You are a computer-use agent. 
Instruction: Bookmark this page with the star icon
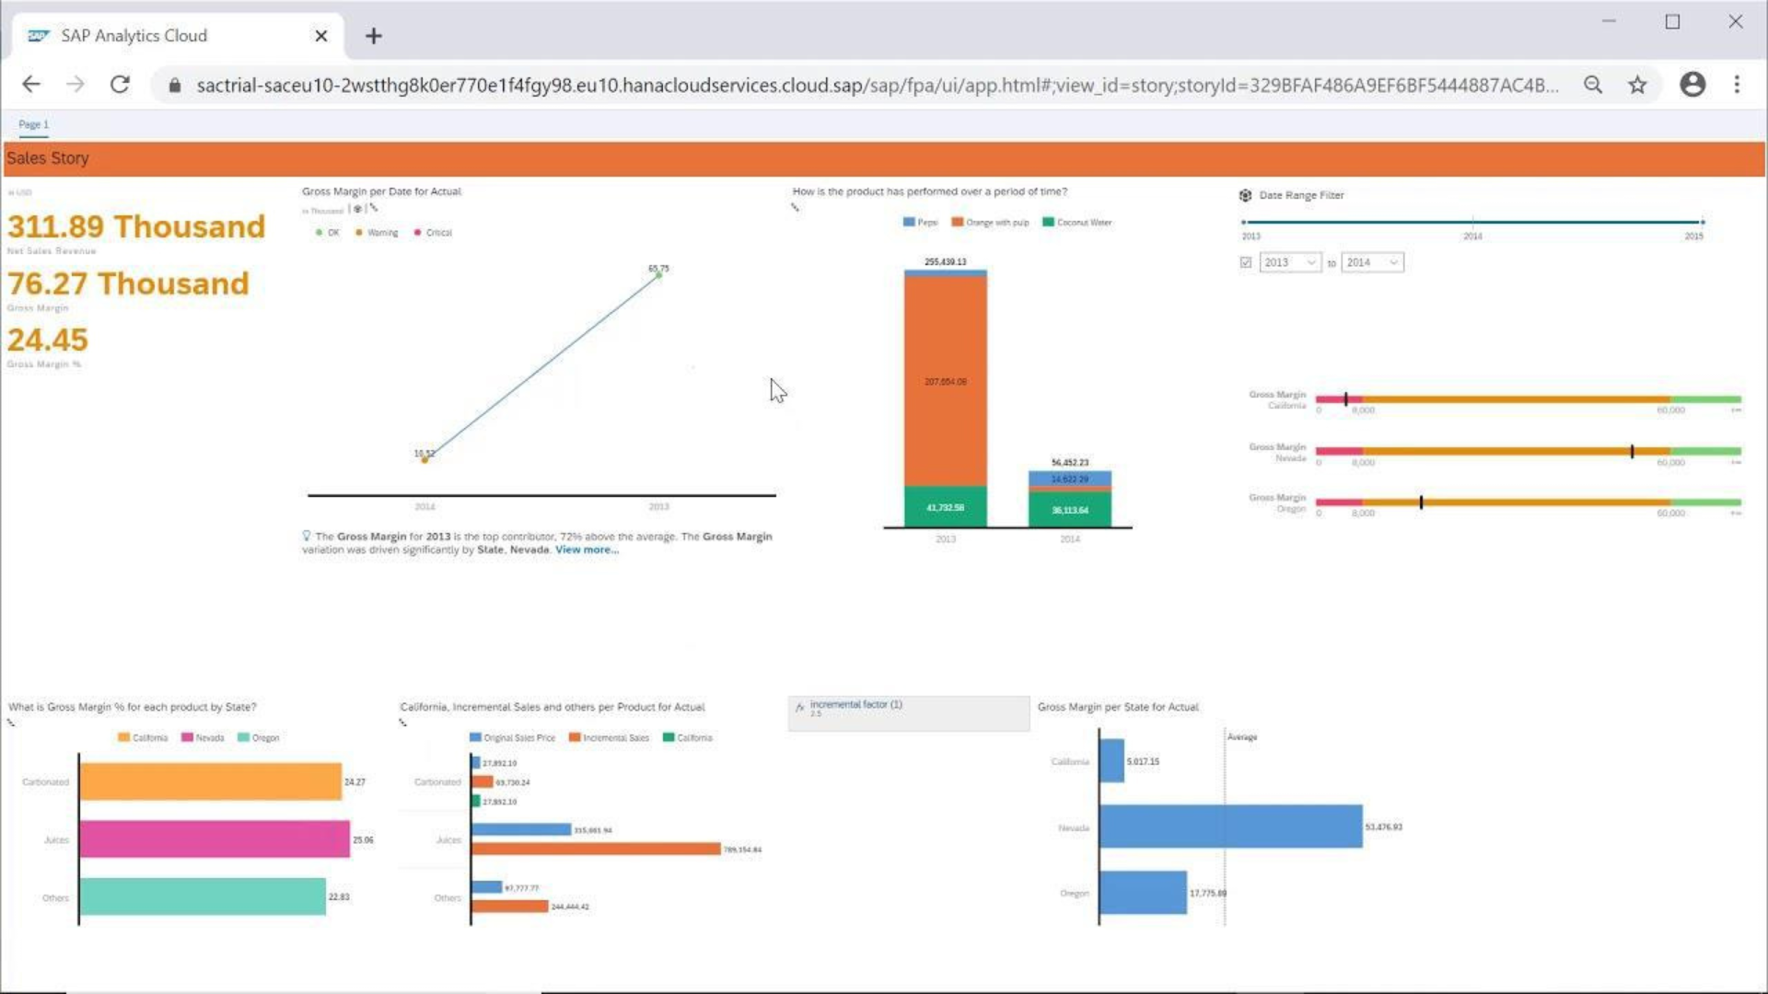1637,85
